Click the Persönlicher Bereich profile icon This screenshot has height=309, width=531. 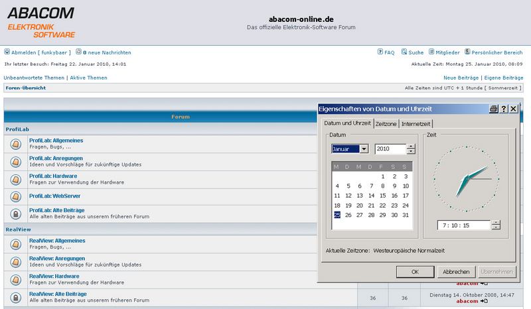coord(467,52)
